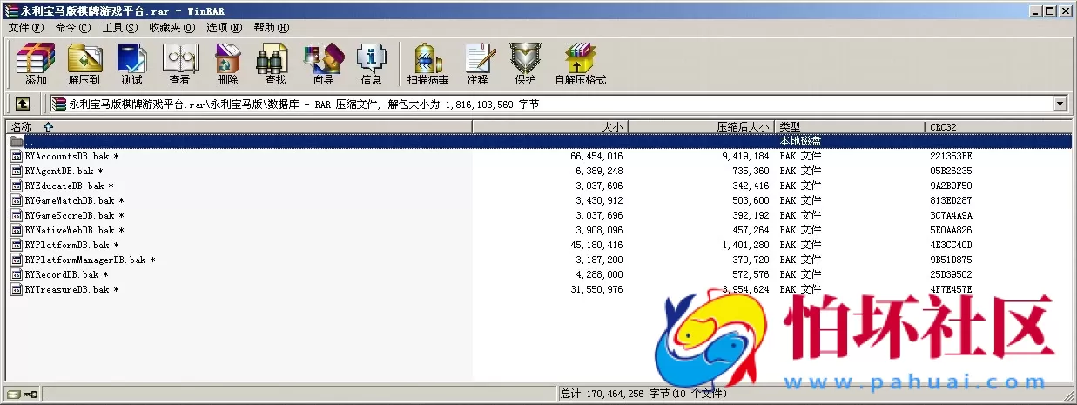Click the 删除 (Delete) recycle bin icon
The height and width of the screenshot is (405, 1077).
[x=227, y=64]
